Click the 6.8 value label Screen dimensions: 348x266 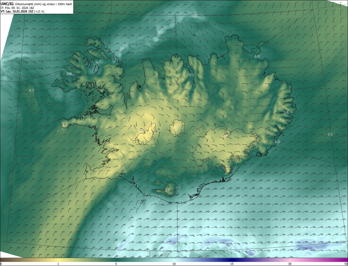69,73
